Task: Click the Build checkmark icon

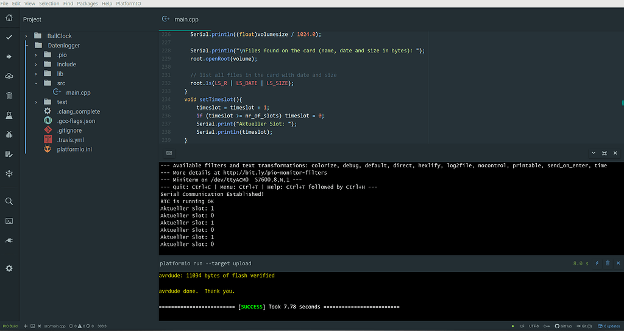Action: pos(9,37)
